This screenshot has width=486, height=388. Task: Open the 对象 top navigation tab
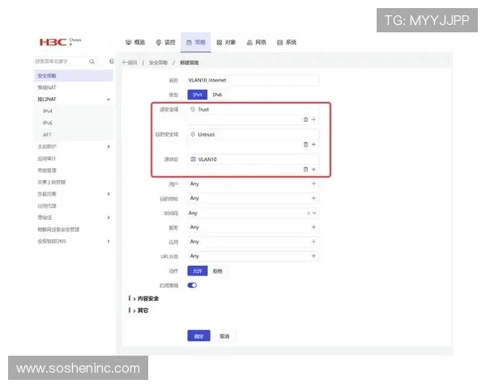(226, 42)
